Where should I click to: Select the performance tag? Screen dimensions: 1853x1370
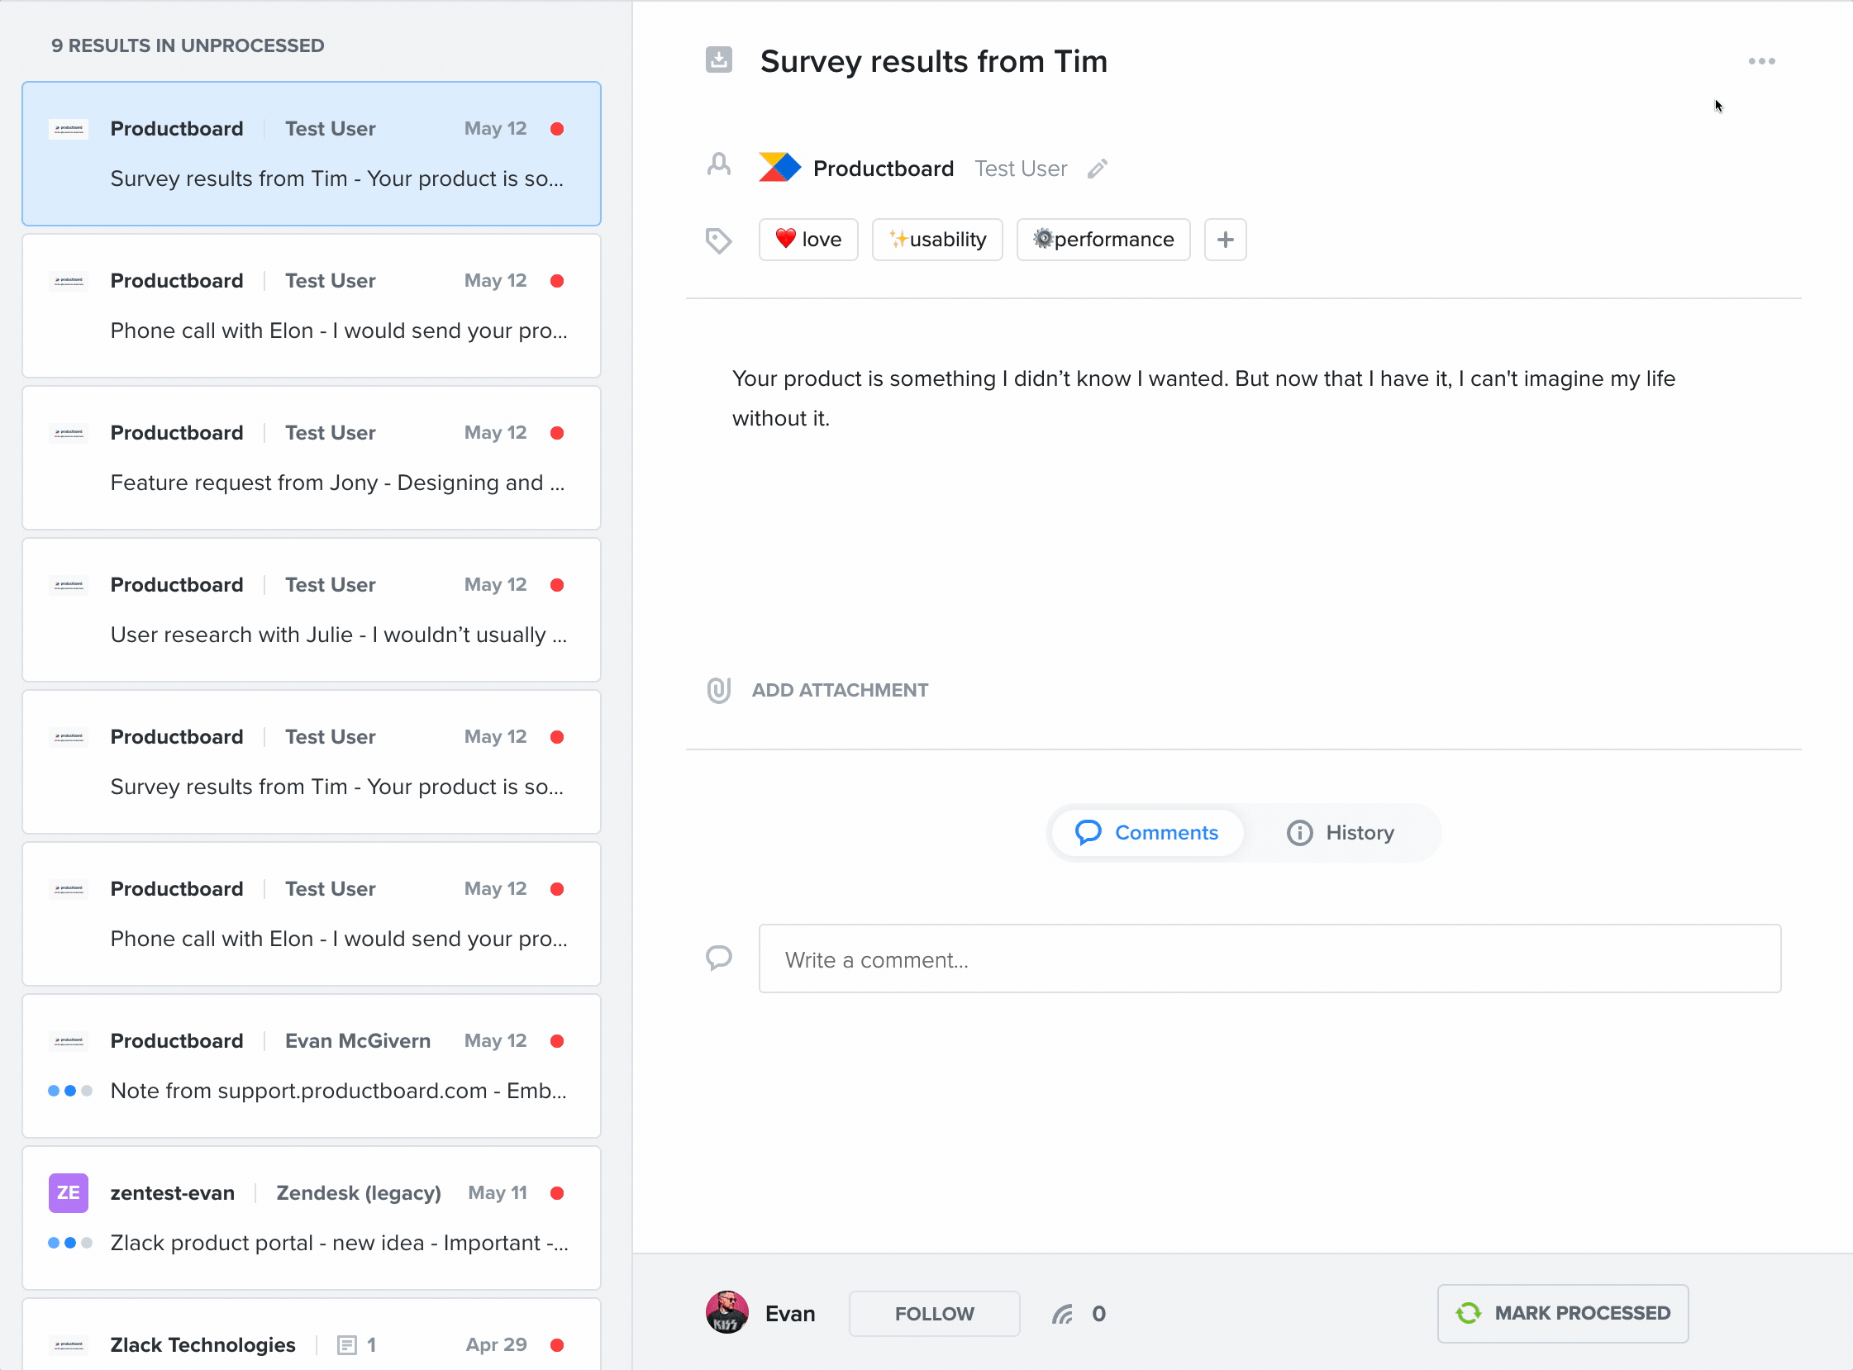click(x=1103, y=240)
